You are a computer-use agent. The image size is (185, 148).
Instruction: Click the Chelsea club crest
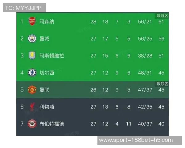click(x=32, y=73)
